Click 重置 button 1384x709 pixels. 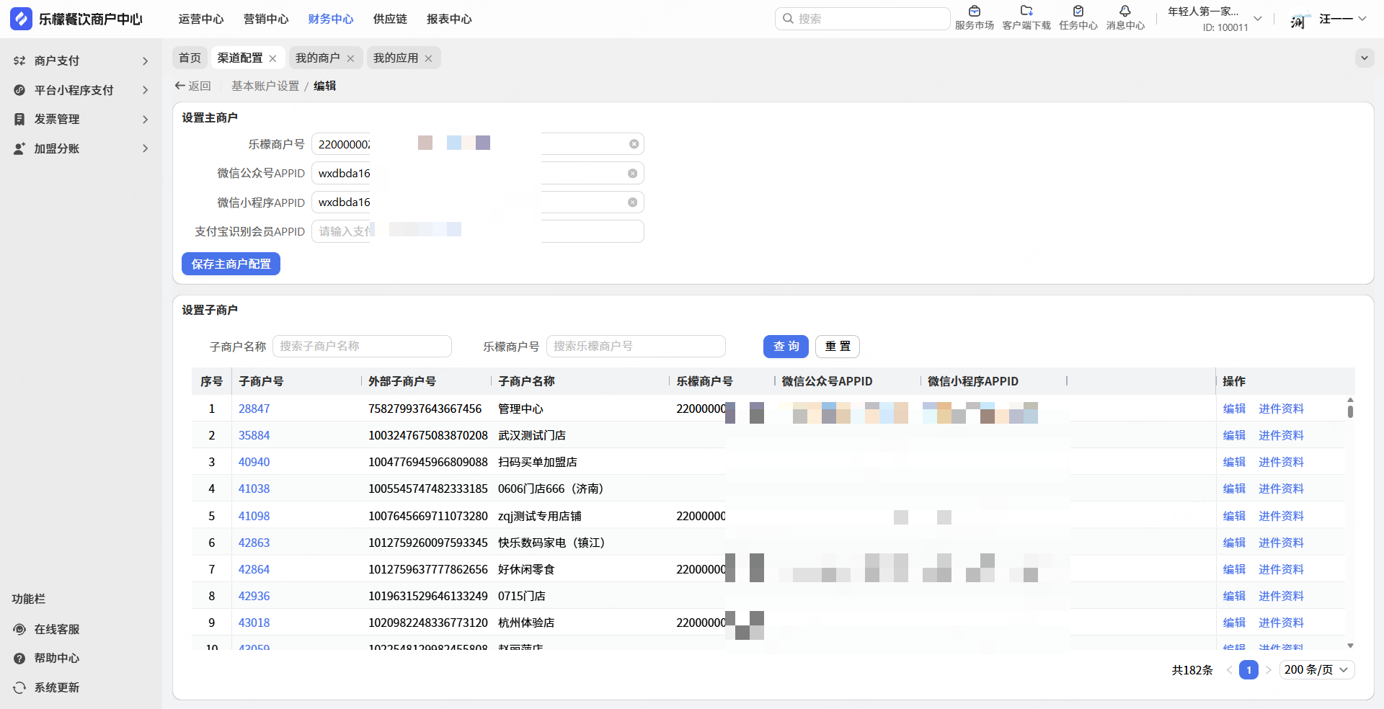[x=838, y=347]
